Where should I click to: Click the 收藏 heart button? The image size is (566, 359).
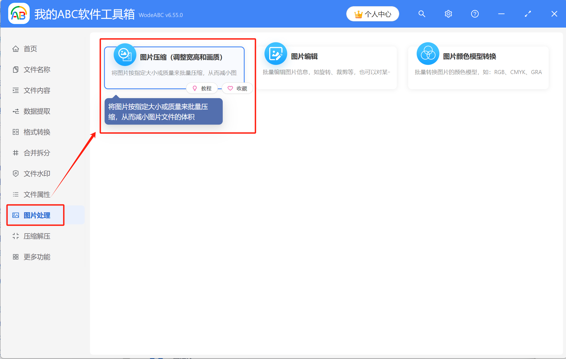click(x=237, y=88)
